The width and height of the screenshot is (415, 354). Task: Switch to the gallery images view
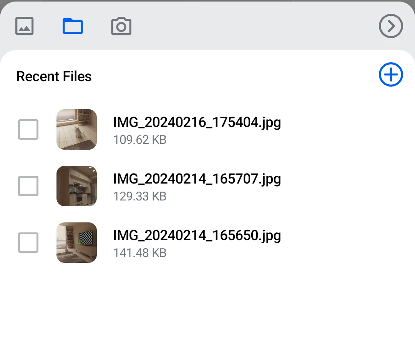[24, 26]
